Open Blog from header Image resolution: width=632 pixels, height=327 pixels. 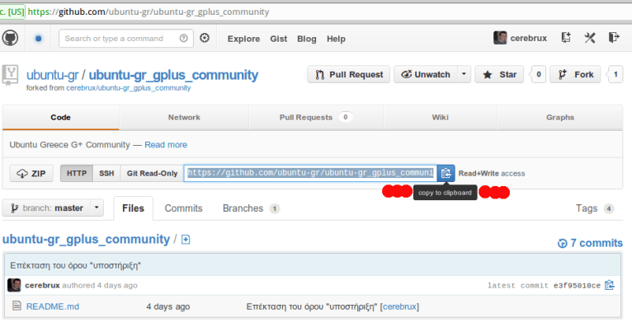click(x=307, y=39)
